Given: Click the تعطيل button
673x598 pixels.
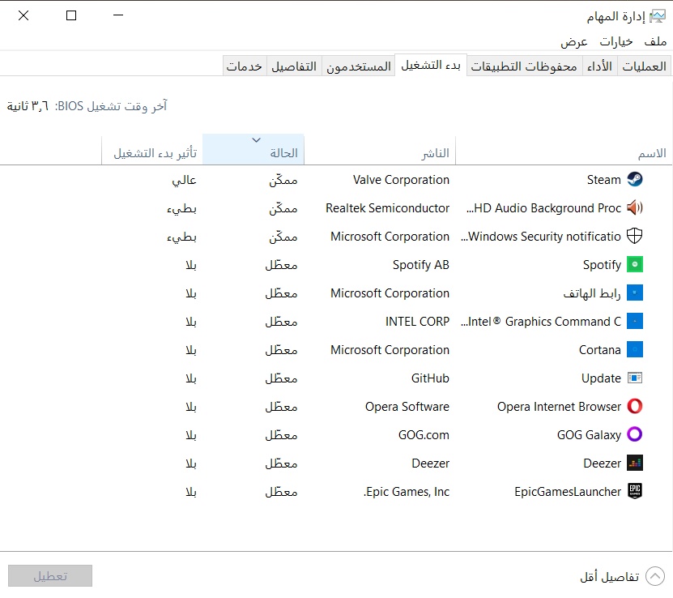Looking at the screenshot, I should click(50, 575).
